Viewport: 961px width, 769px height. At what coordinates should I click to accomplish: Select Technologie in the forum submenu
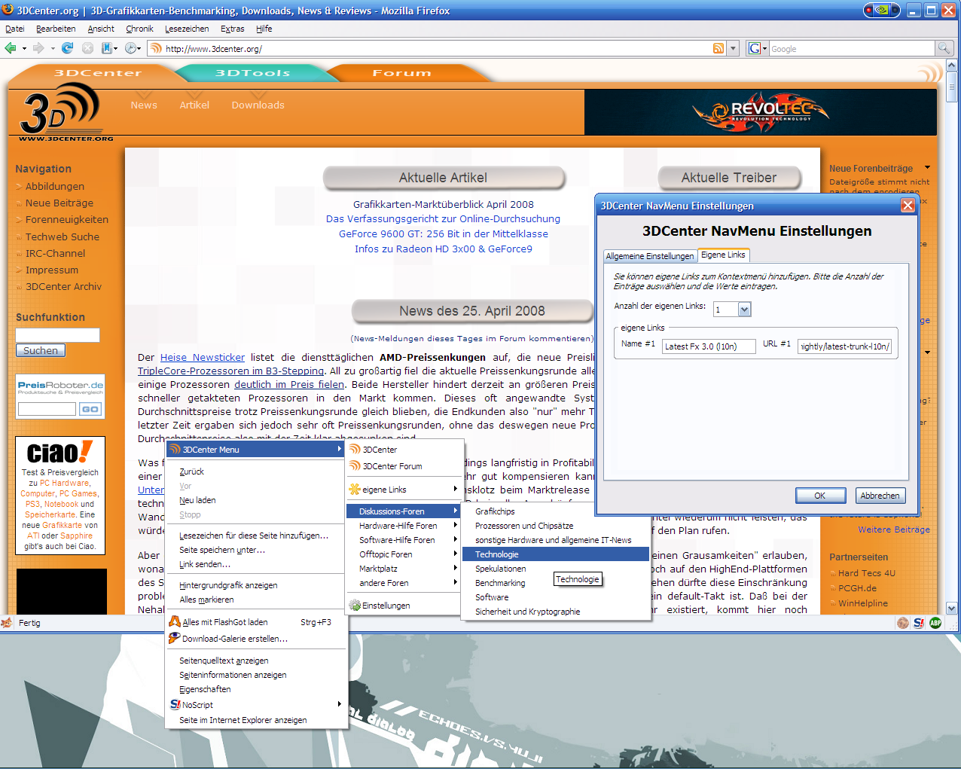(497, 554)
